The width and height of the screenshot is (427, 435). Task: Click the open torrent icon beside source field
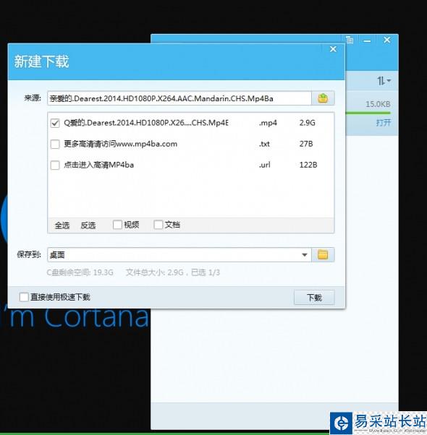(323, 98)
